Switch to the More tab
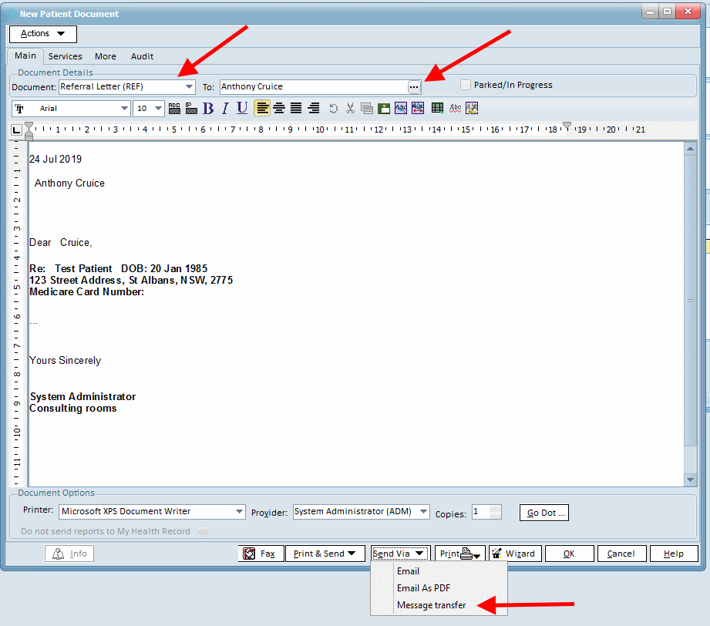Viewport: 710px width, 626px height. [106, 56]
